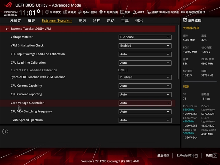Open CPU Current Reporting dropdown
The image size is (220, 165).
pos(145,94)
